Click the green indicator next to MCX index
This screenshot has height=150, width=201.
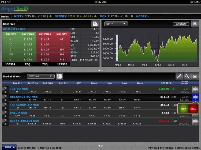click(132, 16)
